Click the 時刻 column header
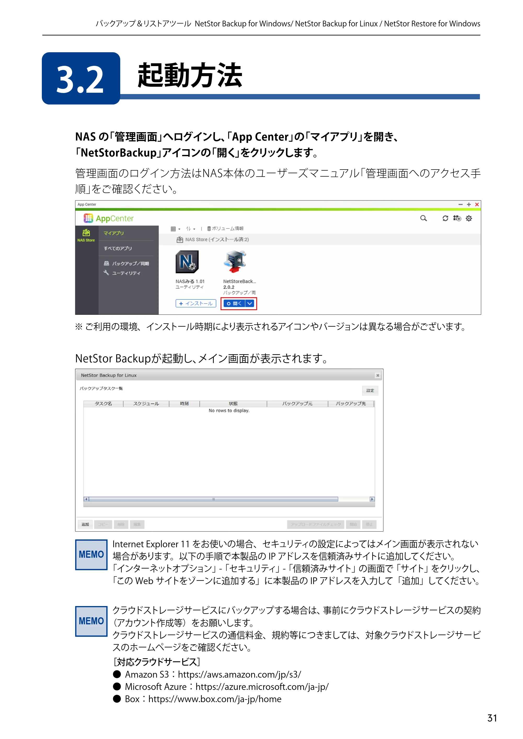 [x=184, y=404]
